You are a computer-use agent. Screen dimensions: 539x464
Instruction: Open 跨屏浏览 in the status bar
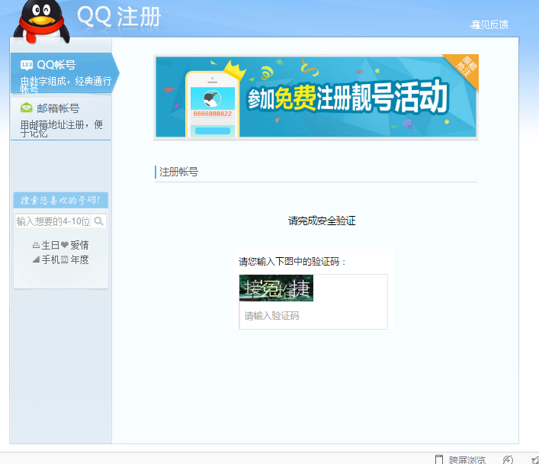click(x=460, y=459)
